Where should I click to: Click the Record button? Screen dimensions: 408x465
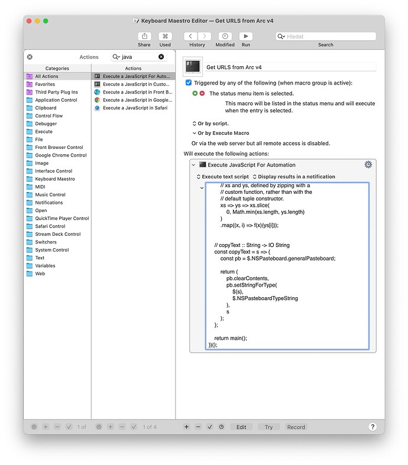[x=296, y=427]
